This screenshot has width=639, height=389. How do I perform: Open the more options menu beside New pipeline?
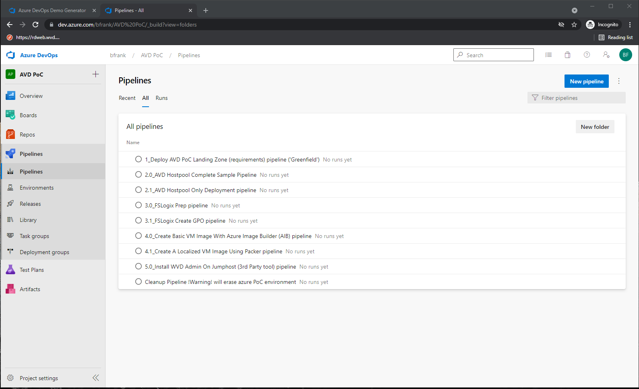pos(619,81)
